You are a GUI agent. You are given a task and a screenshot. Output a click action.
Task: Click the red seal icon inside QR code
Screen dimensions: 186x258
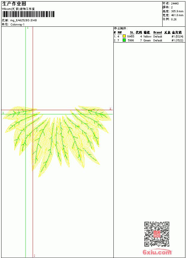tap(157, 234)
